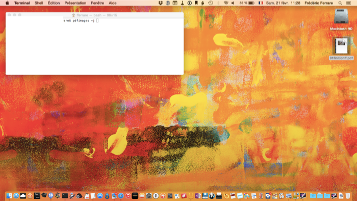Open the Édition menu
This screenshot has height=201, width=357.
(54, 3)
